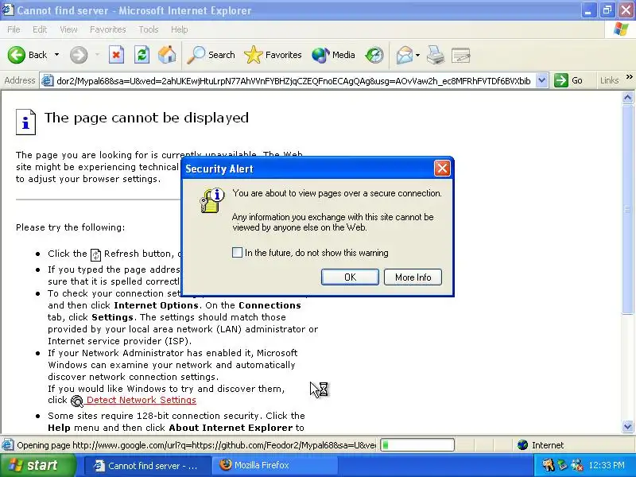The width and height of the screenshot is (636, 477).
Task: Expand the Back button history dropdown arrow
Action: [x=56, y=55]
